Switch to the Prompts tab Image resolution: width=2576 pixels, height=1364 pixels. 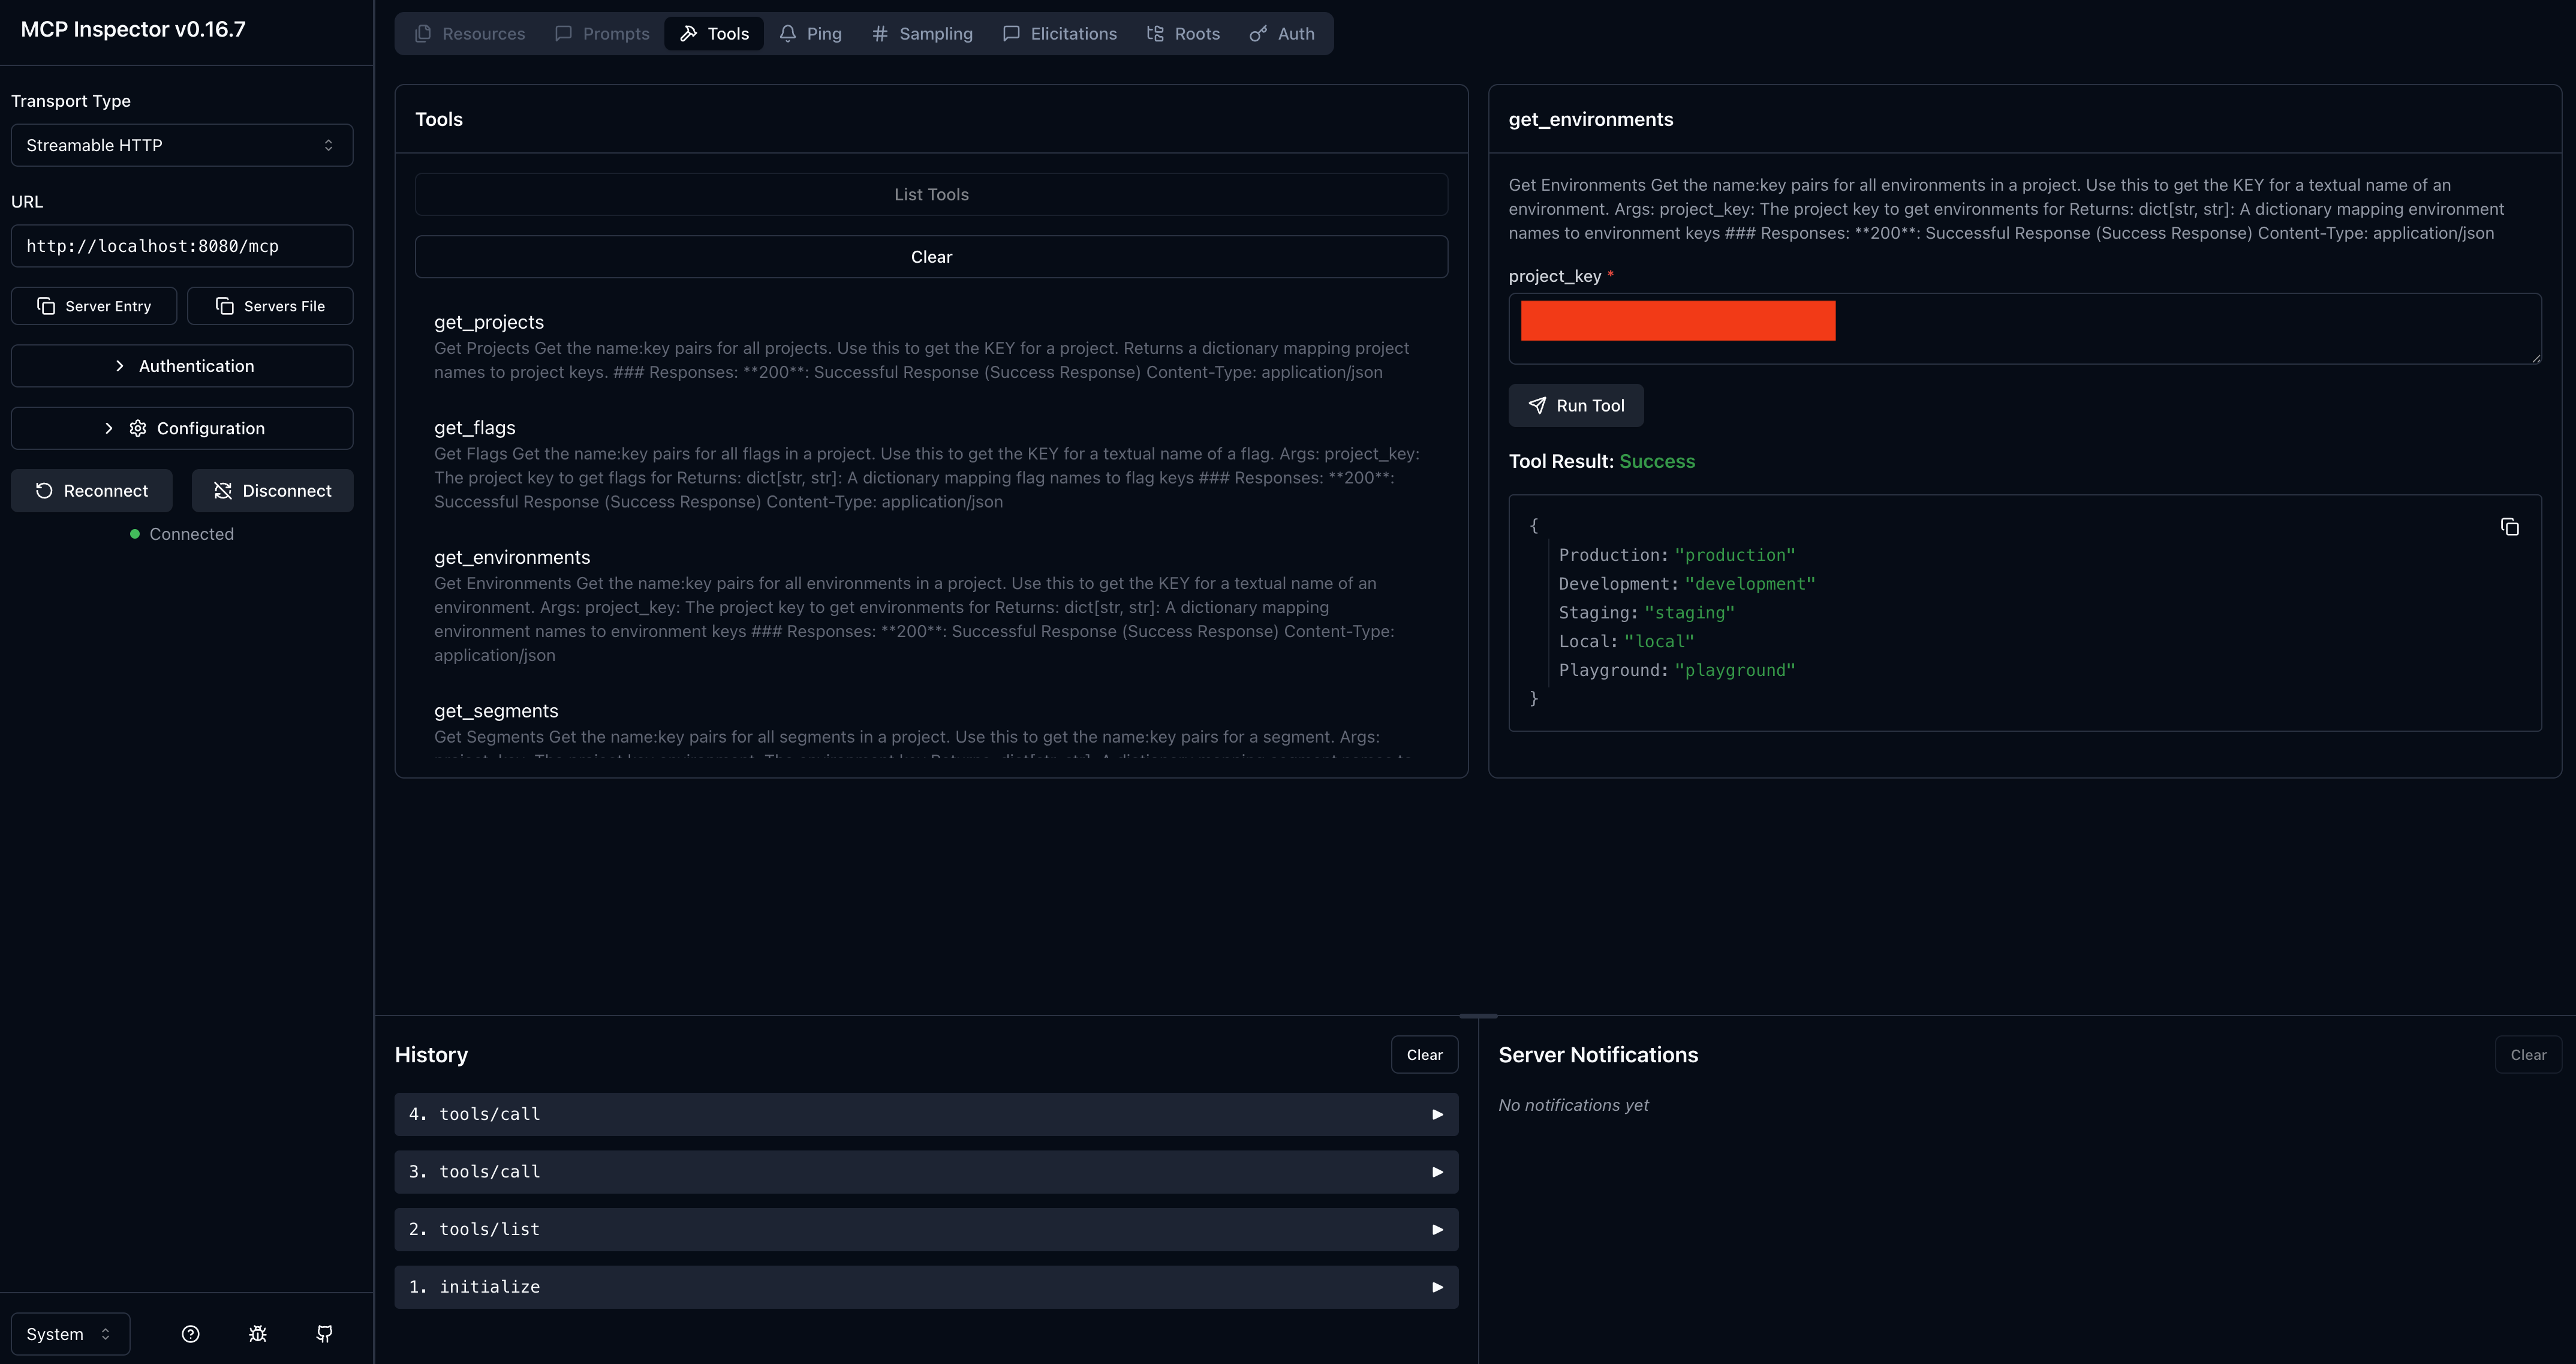tap(602, 33)
